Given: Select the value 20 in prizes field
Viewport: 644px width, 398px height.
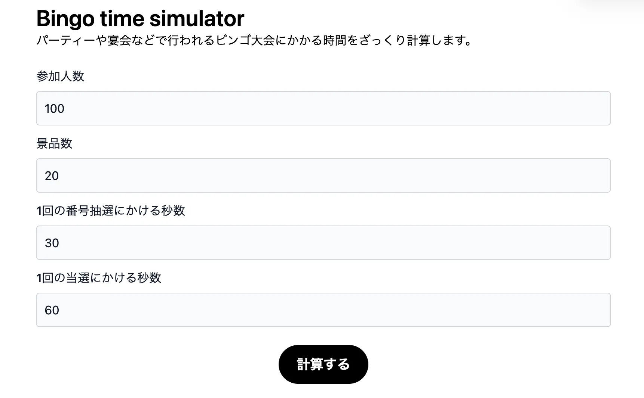Looking at the screenshot, I should [x=53, y=175].
